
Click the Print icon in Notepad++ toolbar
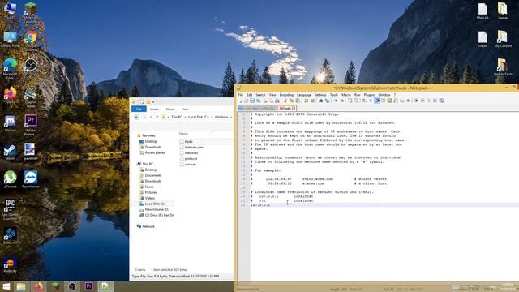click(x=277, y=101)
